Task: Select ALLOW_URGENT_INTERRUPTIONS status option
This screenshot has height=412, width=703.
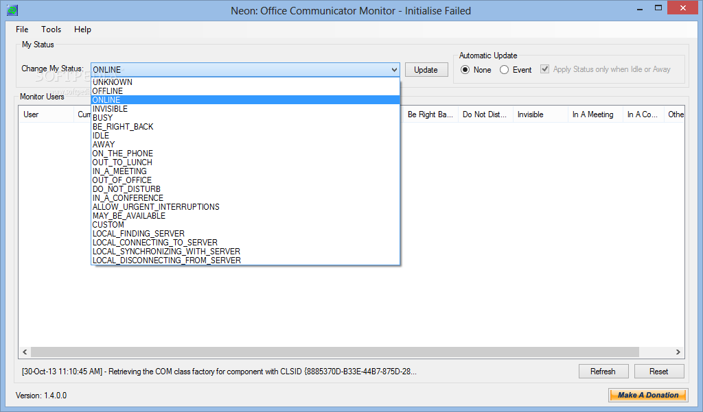Action: [x=245, y=207]
